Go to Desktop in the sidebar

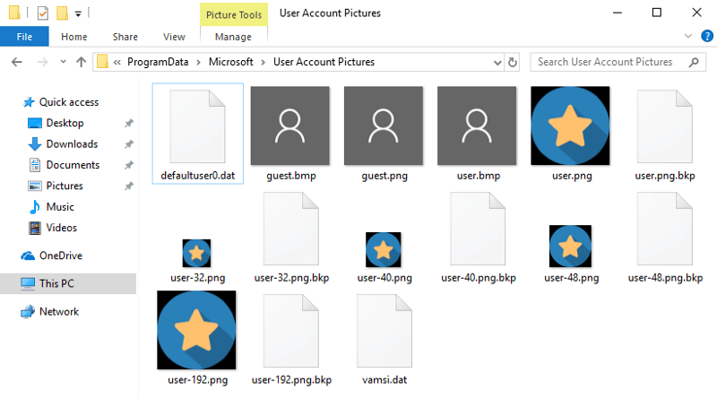(65, 123)
